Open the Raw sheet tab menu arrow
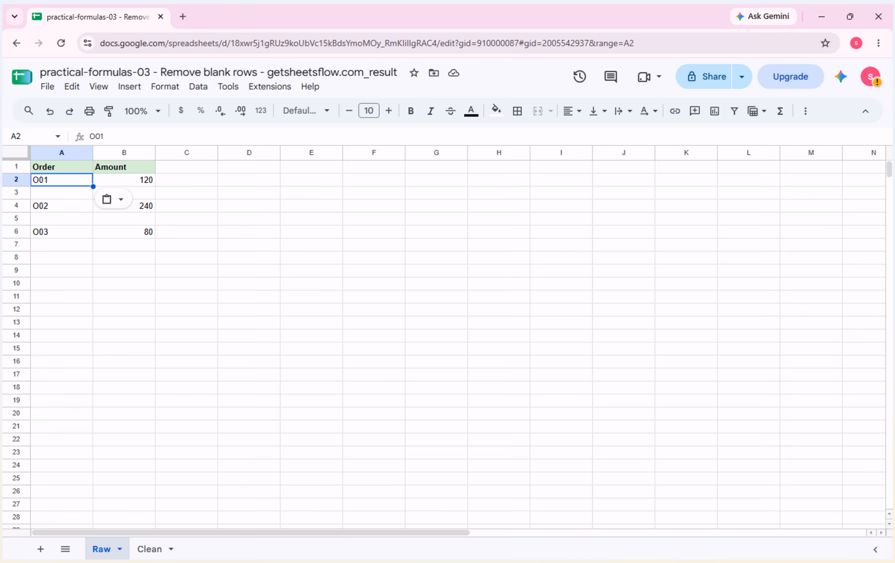 point(120,549)
